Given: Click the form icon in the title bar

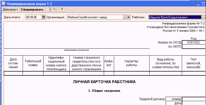Looking at the screenshot, I should 4,4.
